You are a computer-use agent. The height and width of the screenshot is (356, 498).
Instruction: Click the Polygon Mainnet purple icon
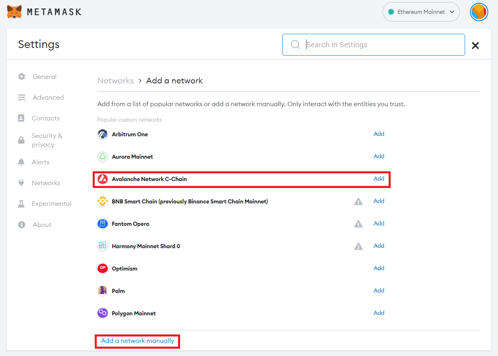pos(102,313)
